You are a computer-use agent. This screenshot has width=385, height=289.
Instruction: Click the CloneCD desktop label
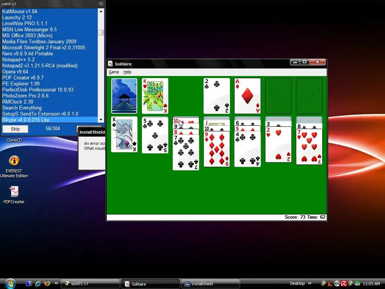pos(14,140)
